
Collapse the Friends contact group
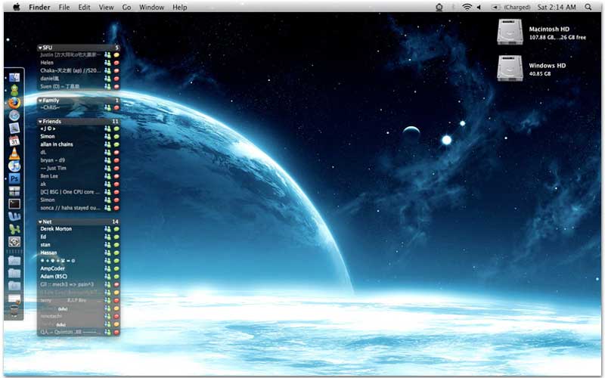point(40,121)
